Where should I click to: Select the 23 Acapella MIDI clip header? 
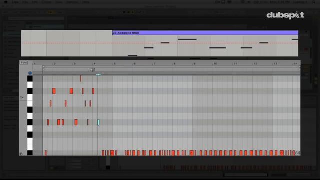pyautogui.click(x=205, y=33)
